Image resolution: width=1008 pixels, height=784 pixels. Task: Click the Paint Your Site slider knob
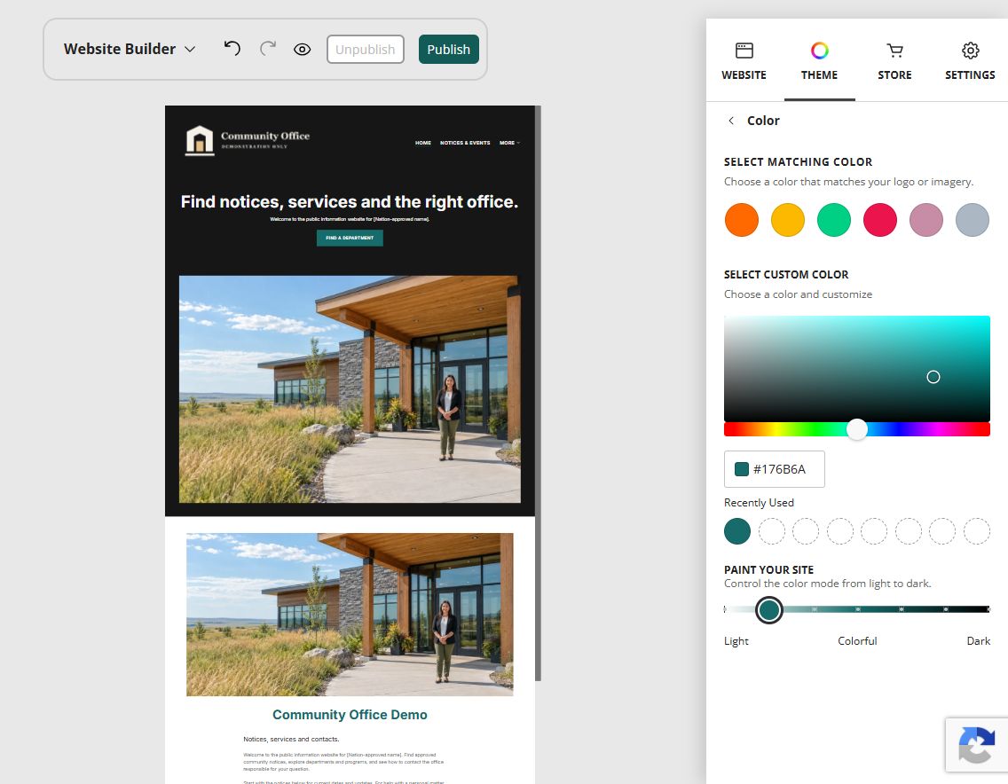click(768, 610)
